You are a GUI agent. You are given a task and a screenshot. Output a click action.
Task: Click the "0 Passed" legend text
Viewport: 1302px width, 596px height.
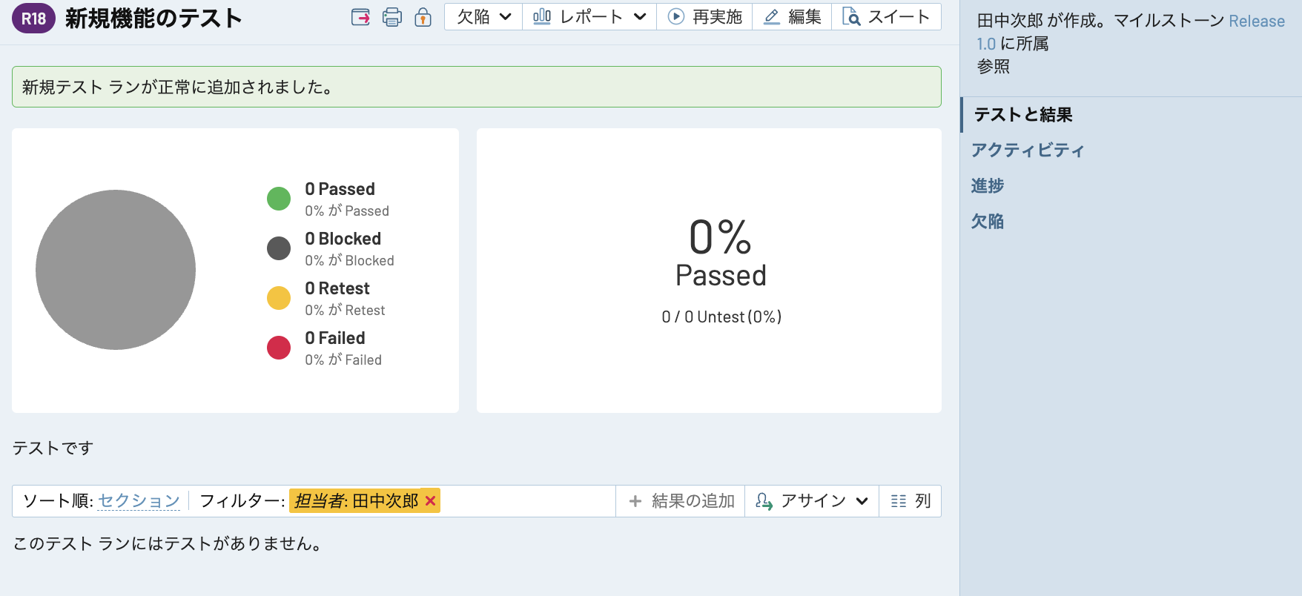pos(340,189)
